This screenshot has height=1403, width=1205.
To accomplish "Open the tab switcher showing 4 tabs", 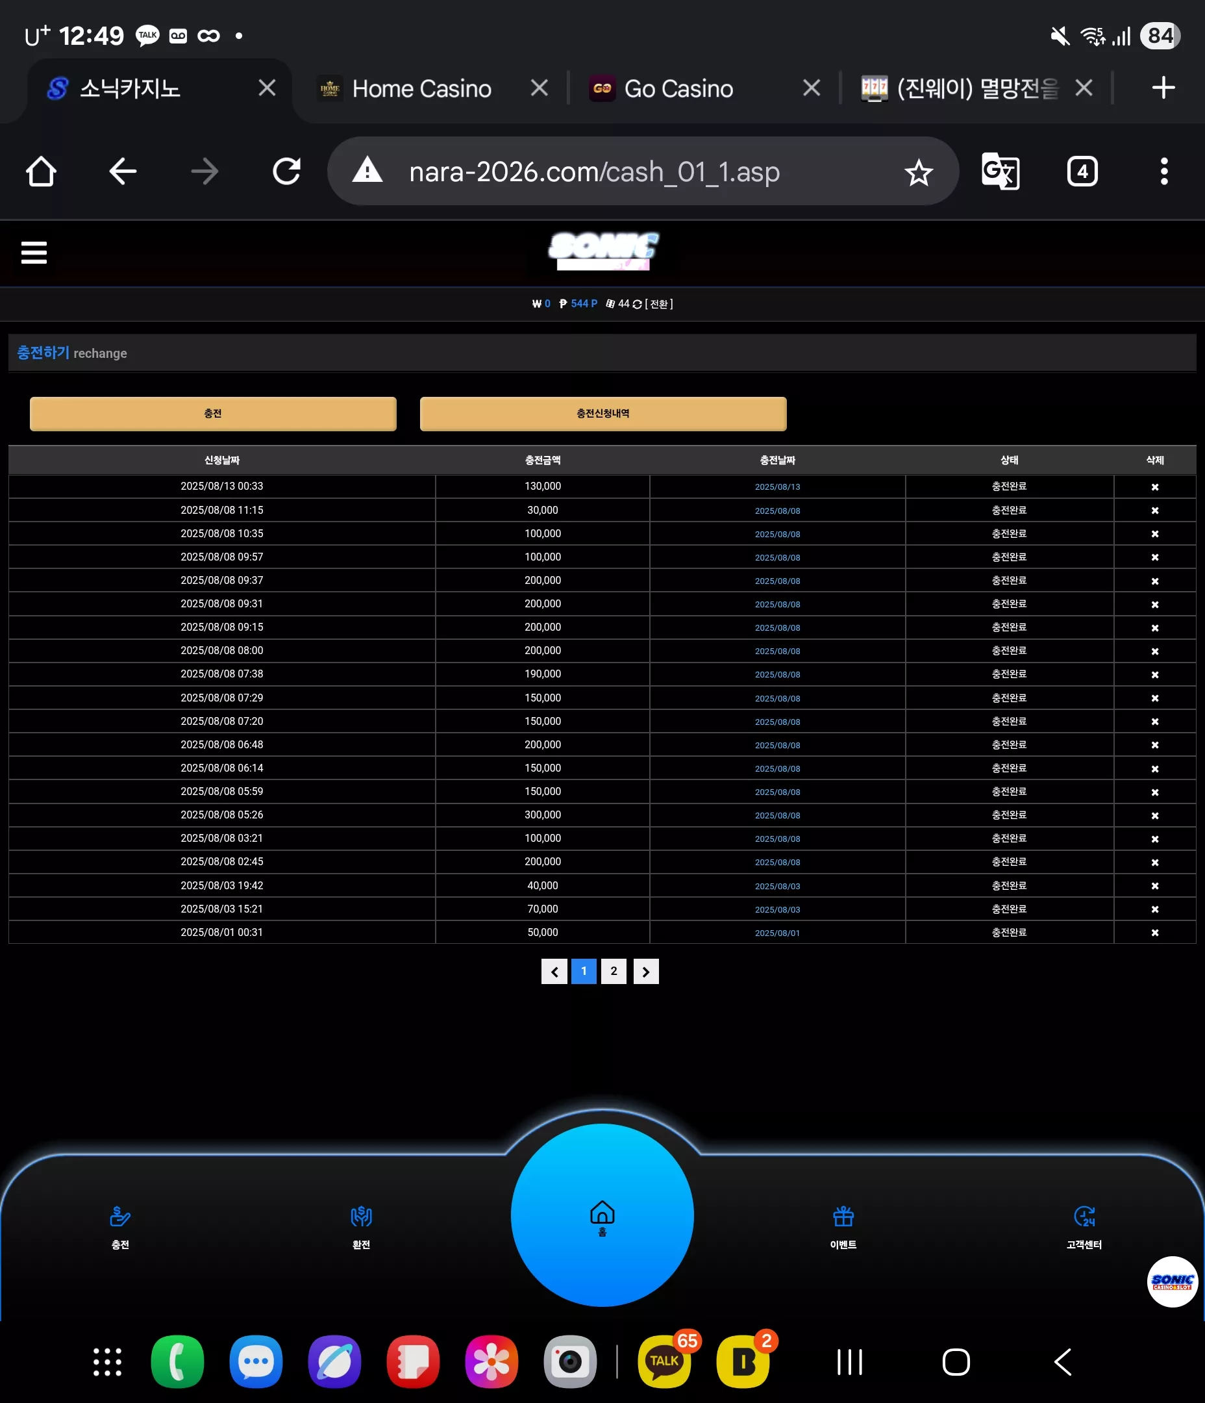I will tap(1082, 171).
